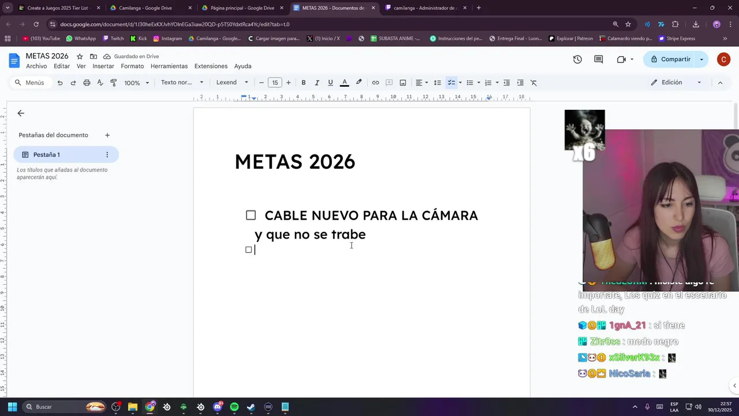Expand the checklist options arrow
Viewport: 739px width, 416px height.
click(460, 83)
